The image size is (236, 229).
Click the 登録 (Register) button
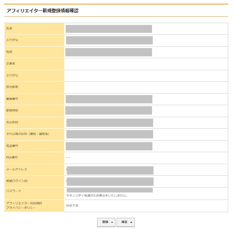point(106,222)
